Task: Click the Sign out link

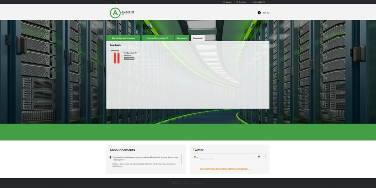Action: (x=266, y=13)
